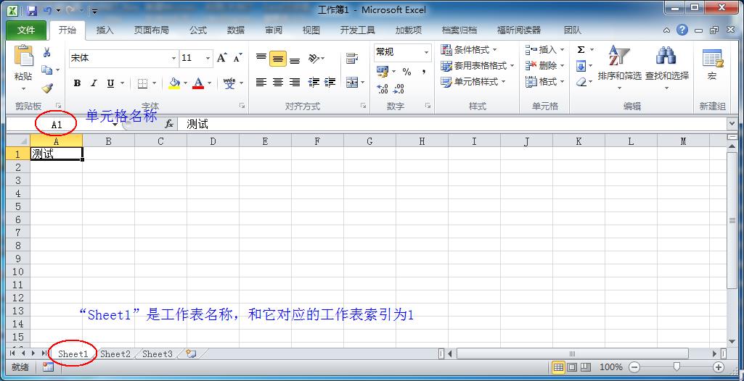The image size is (744, 381).
Task: Click the Paste clipboard icon
Action: [23, 56]
